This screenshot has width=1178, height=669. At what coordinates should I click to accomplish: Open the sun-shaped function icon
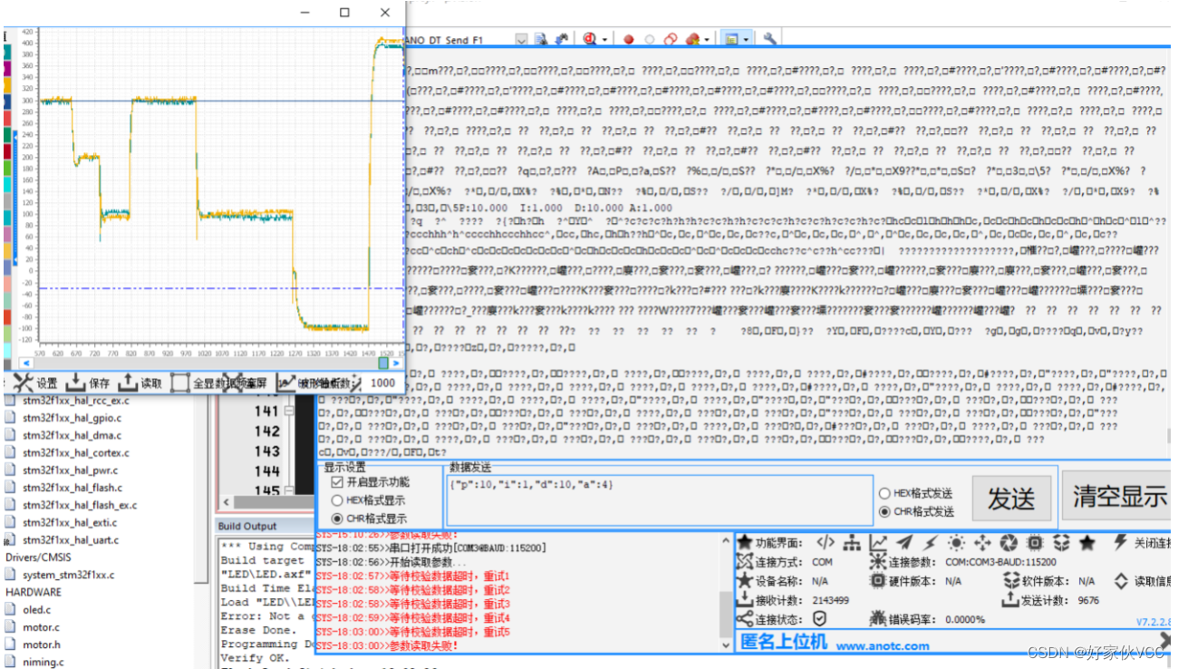(956, 542)
